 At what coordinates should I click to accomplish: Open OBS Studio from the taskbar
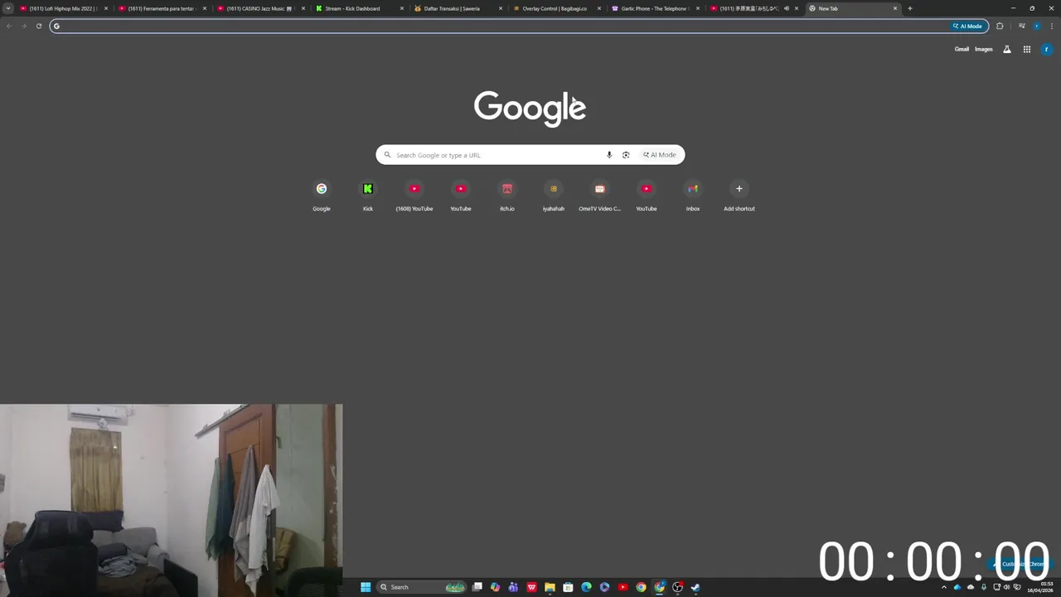[677, 587]
